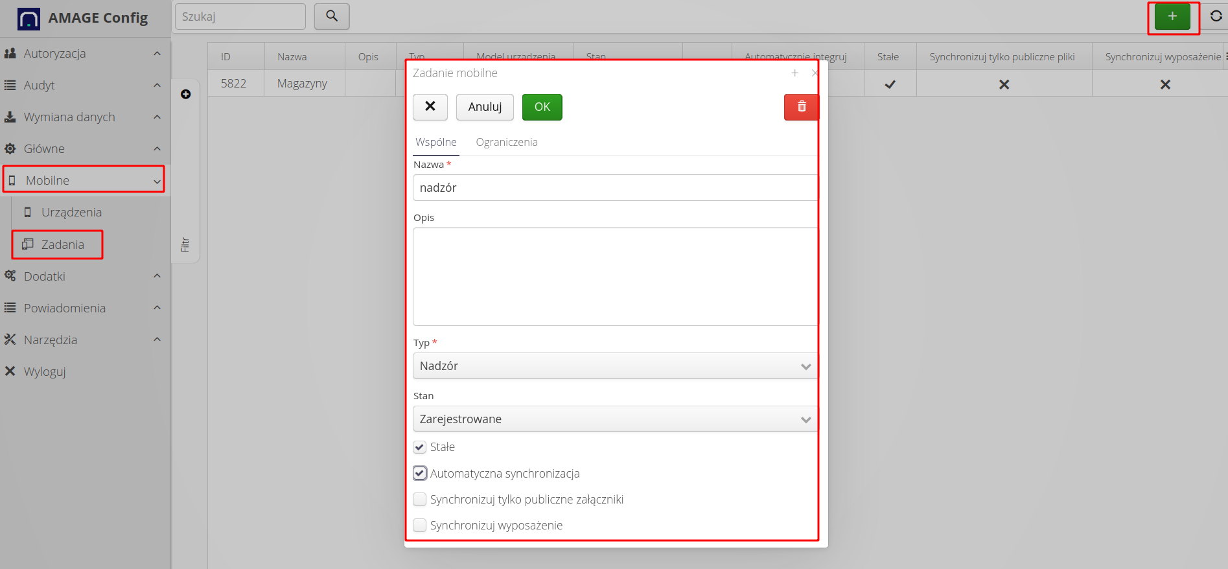
Task: Click the refresh icon in top bar
Action: click(x=1216, y=17)
